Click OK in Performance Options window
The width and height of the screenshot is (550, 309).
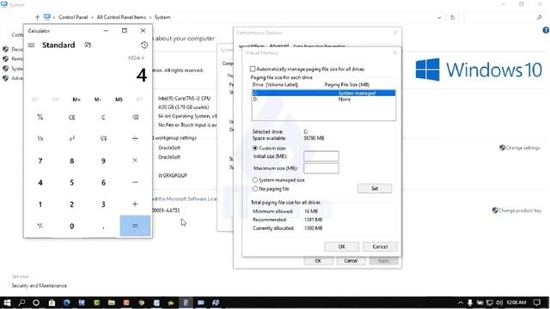click(318, 261)
